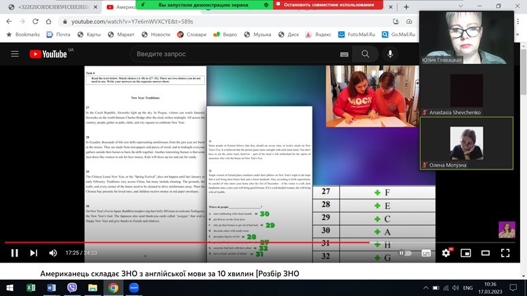
Task: Open the Bookmarks folder in the bar
Action: click(23, 34)
